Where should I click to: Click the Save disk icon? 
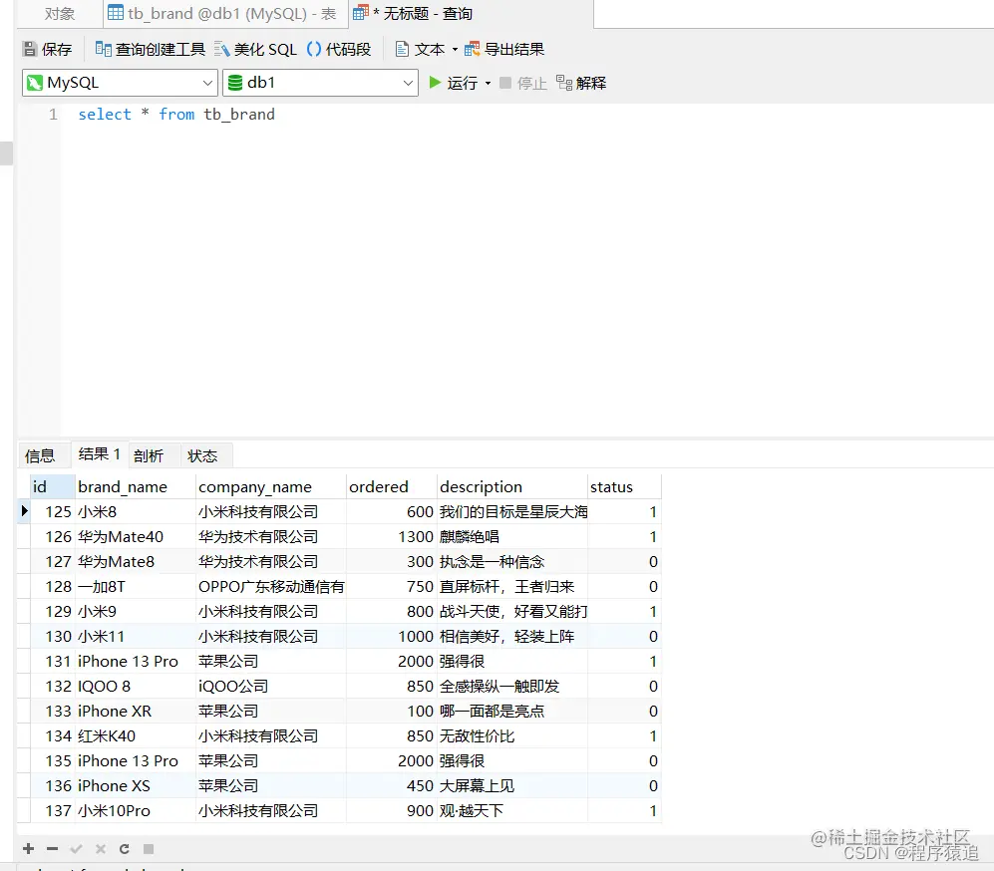(30, 49)
